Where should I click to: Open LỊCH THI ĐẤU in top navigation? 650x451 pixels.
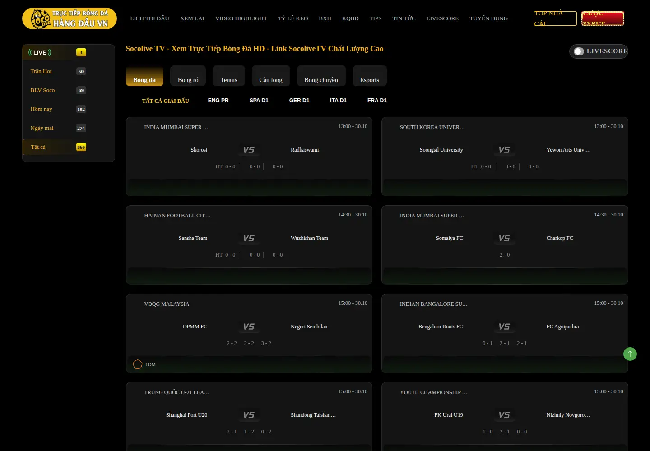150,18
